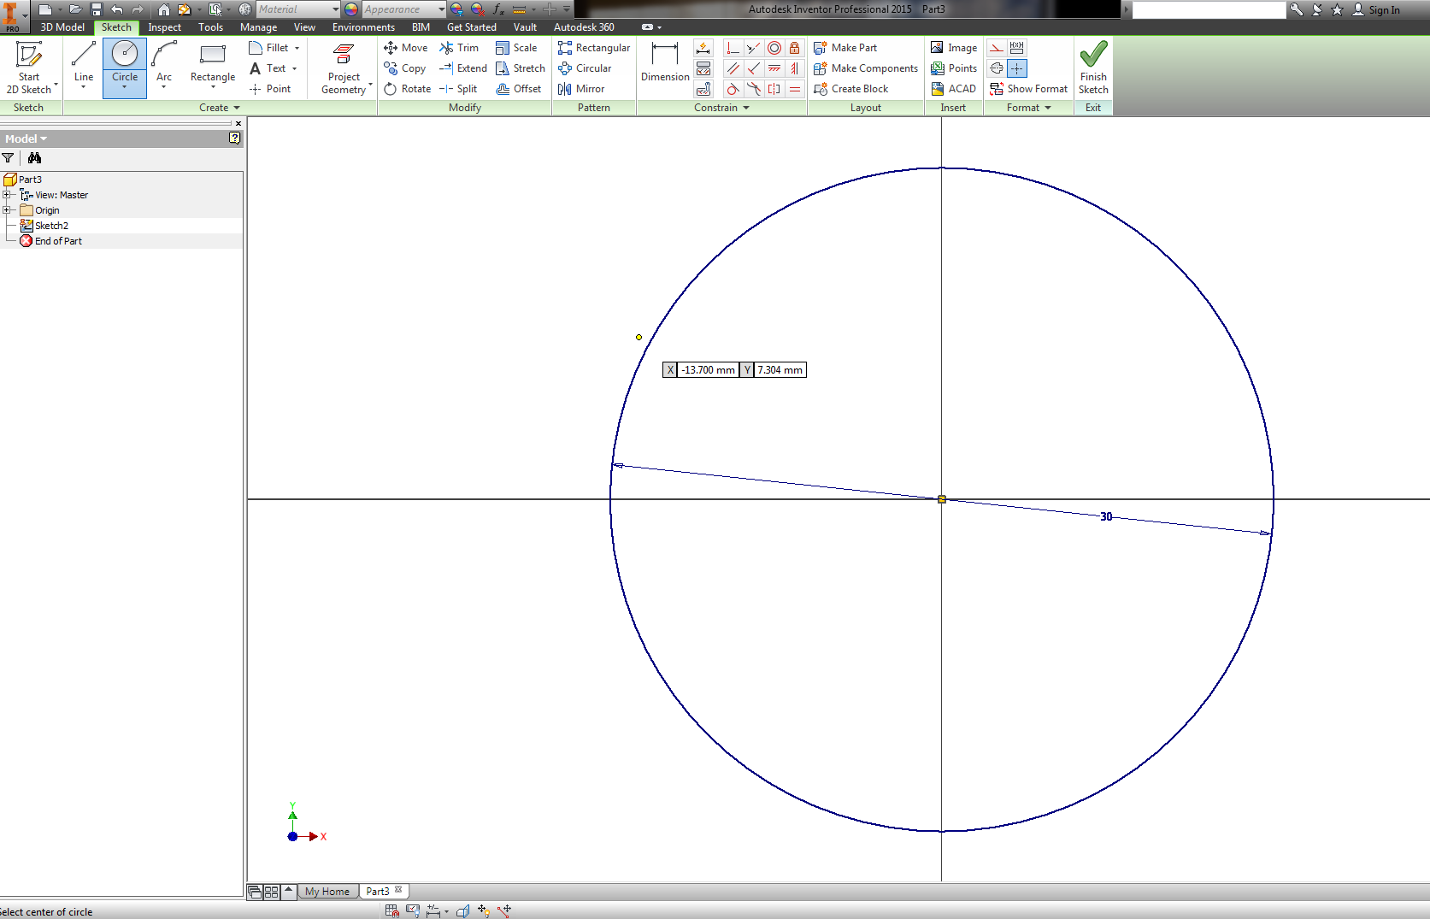1430x919 pixels.
Task: Click the Dimension tool
Action: [x=664, y=62]
